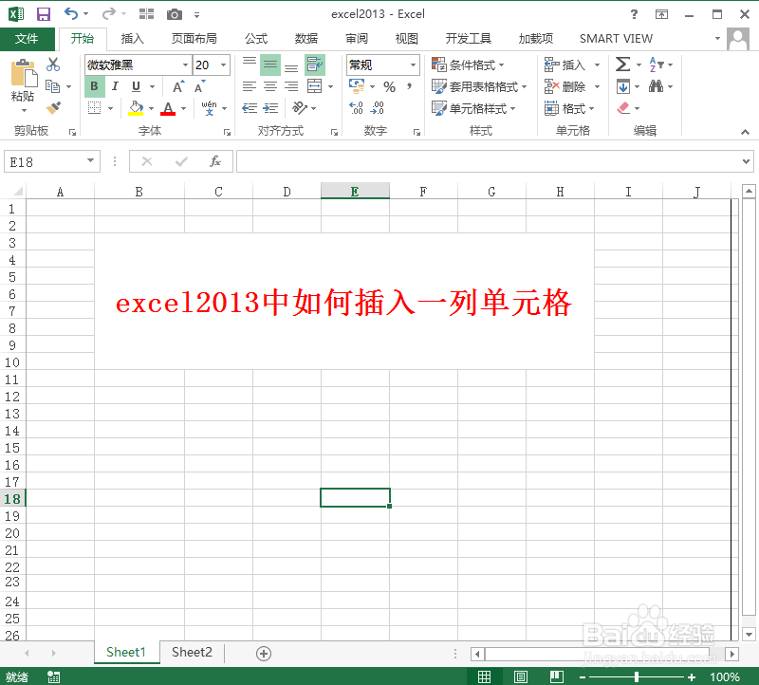This screenshot has height=685, width=759.
Task: Save the workbook with floppy icon
Action: pyautogui.click(x=44, y=14)
